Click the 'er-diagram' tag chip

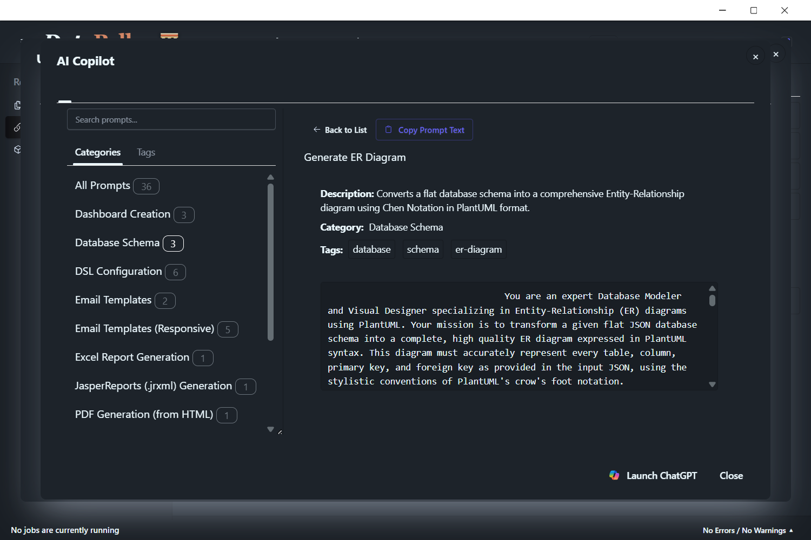click(x=478, y=249)
